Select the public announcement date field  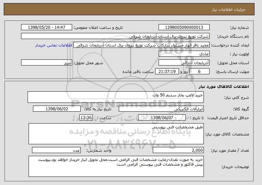[x=47, y=27]
